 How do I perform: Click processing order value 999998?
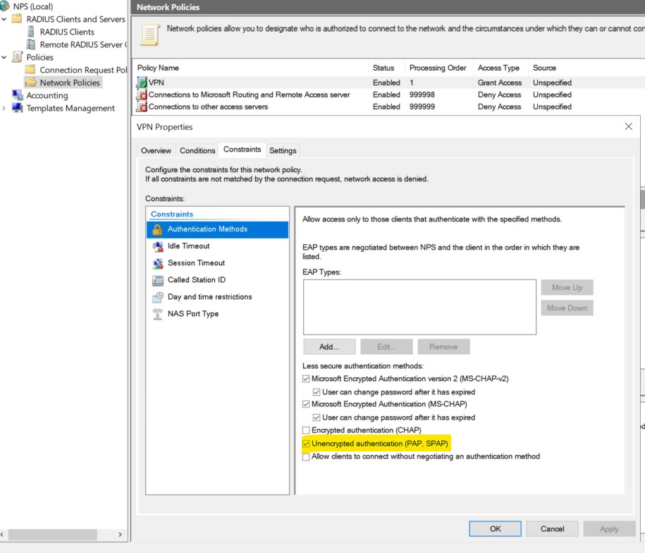(422, 95)
